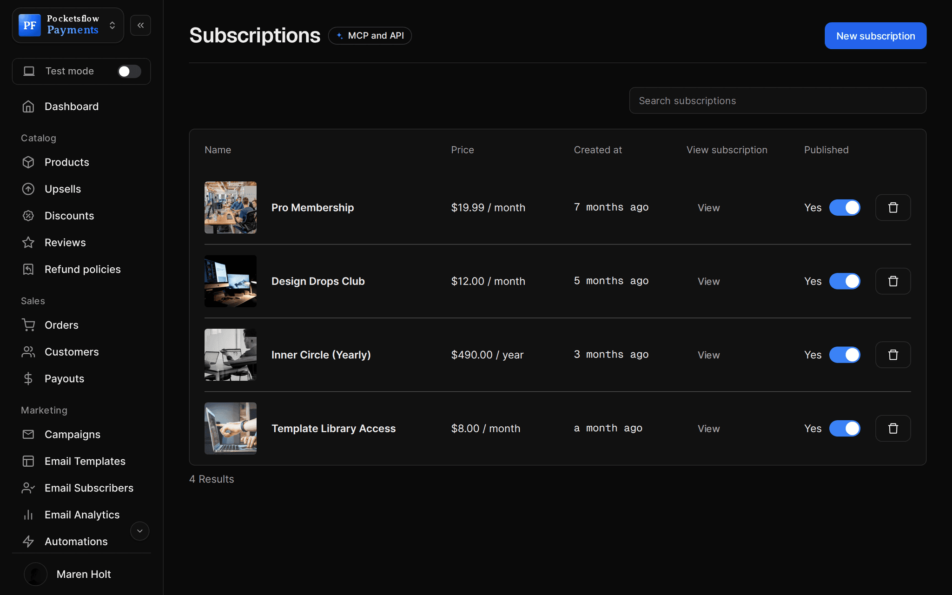
Task: Click the Campaigns envelope icon
Action: [28, 434]
